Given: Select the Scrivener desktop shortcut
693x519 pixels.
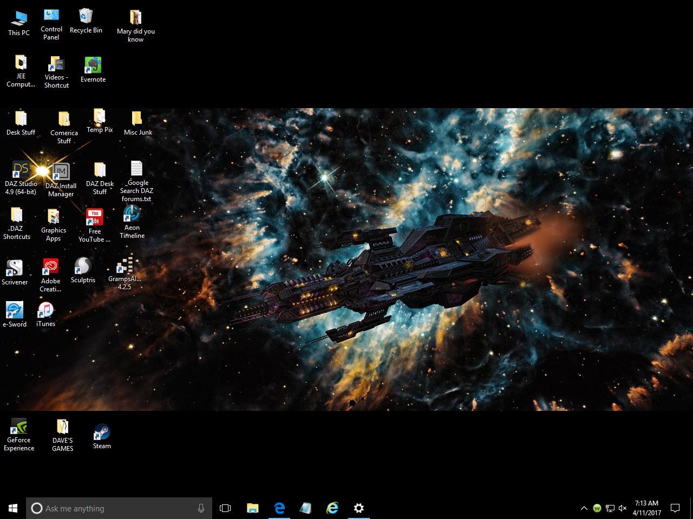Looking at the screenshot, I should 15,272.
